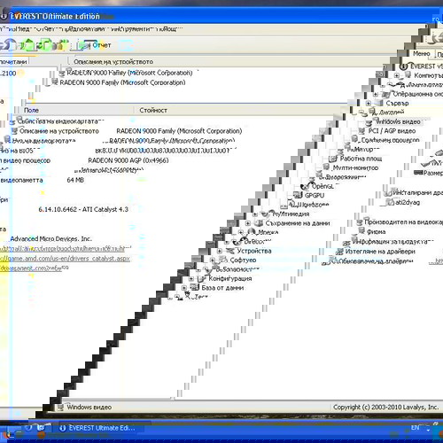Click the Размер row icon
The height and width of the screenshot is (443, 443).
tap(418, 173)
